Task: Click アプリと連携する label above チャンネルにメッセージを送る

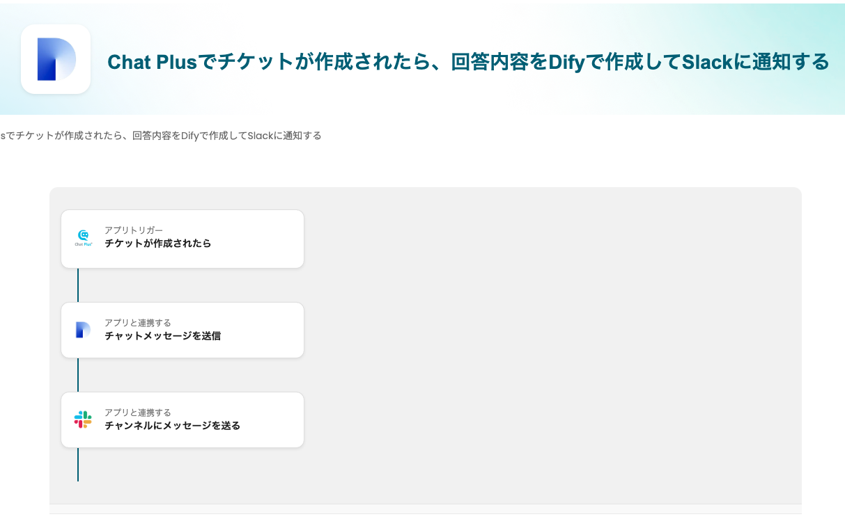Action: [x=138, y=413]
